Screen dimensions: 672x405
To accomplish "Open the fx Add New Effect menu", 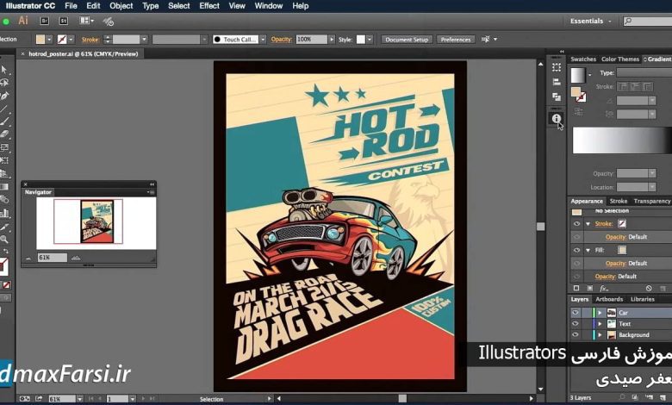I will (x=604, y=289).
